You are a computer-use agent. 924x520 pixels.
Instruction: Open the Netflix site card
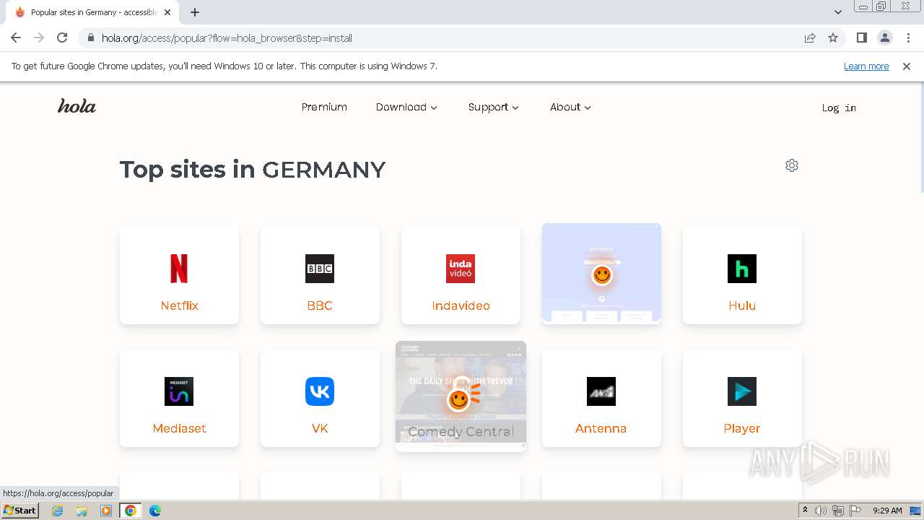point(179,275)
